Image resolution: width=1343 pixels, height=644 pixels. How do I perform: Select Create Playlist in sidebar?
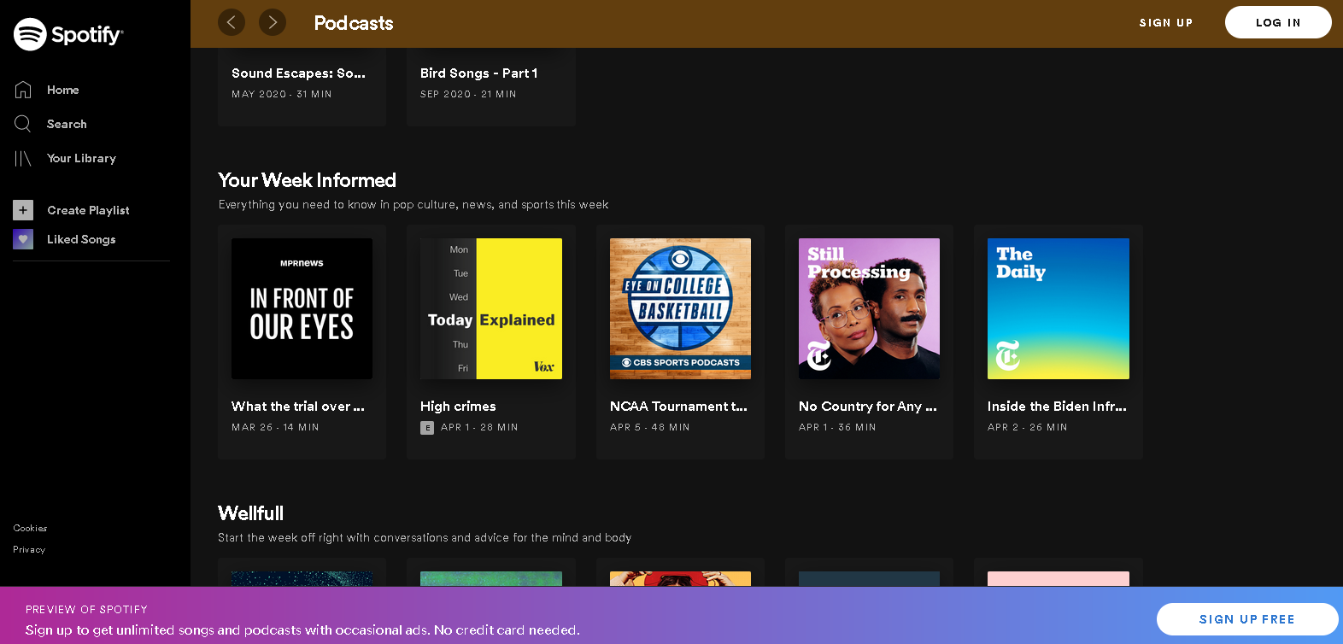point(88,210)
